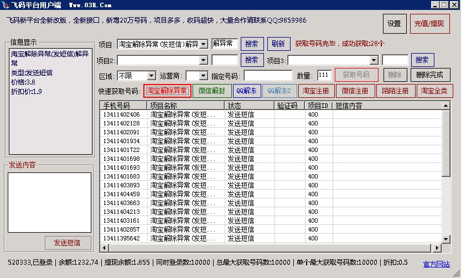Click the QQ解冻2 quick button
461x278 pixels.
point(279,91)
